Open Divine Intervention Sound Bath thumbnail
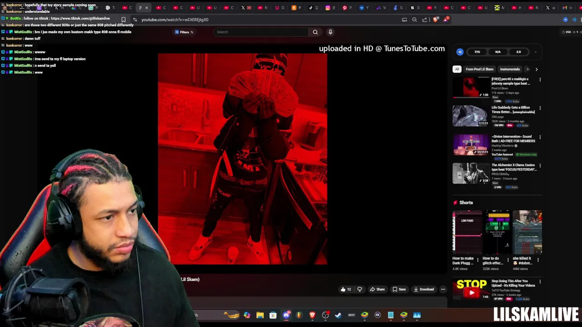Viewport: 582px width, 327px height. 471,144
